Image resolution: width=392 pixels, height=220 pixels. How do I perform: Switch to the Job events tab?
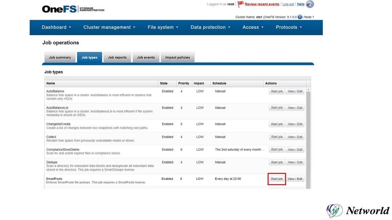tap(146, 57)
